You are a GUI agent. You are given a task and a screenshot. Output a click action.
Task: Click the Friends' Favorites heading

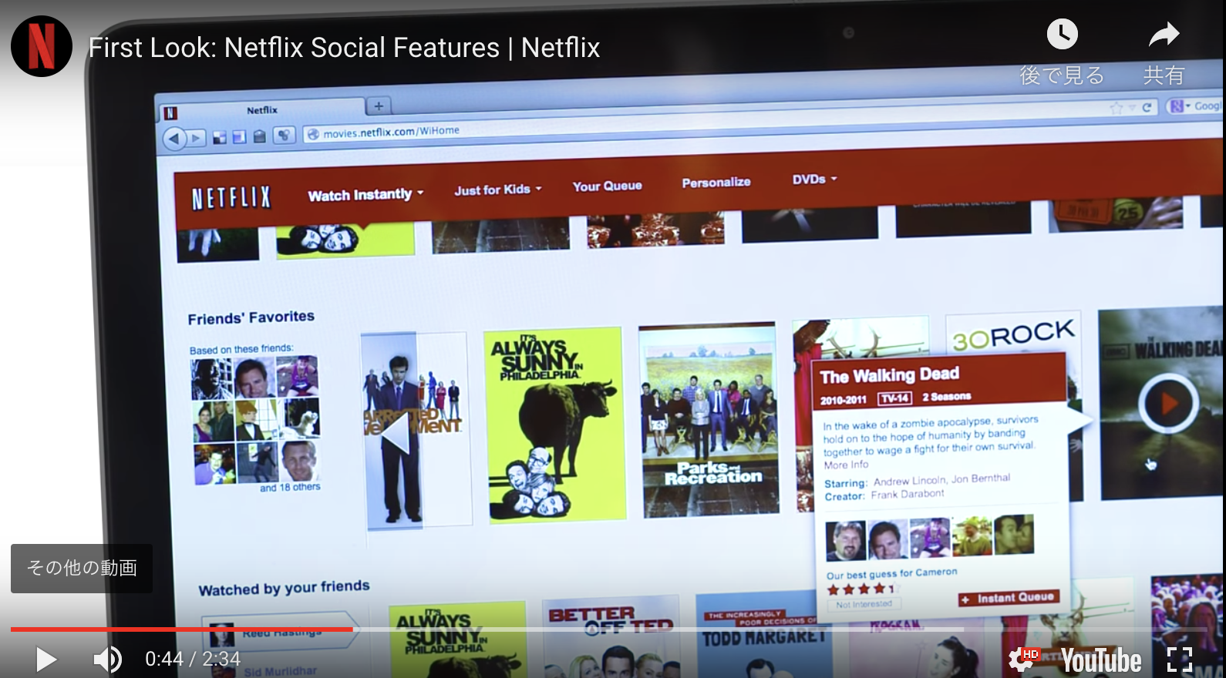(x=251, y=317)
